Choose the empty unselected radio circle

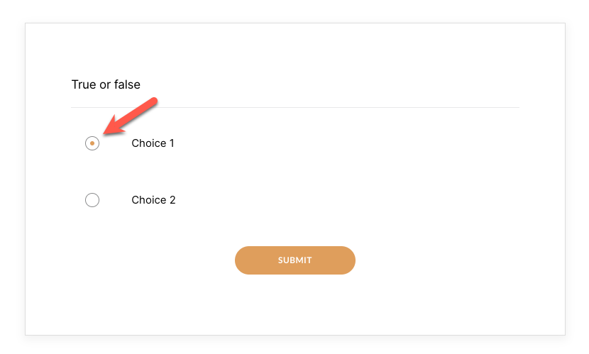click(x=92, y=200)
